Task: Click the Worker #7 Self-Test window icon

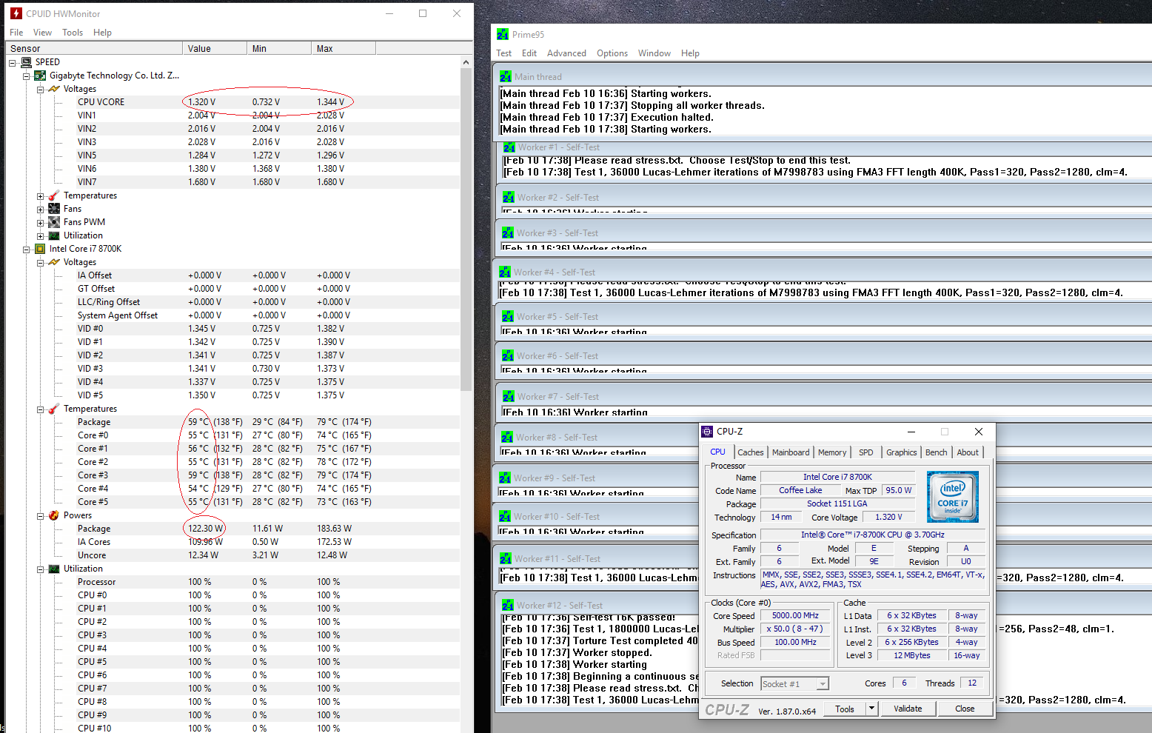Action: click(x=509, y=397)
